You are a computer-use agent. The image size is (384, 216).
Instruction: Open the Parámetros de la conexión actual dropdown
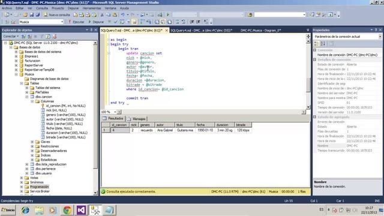click(380, 37)
